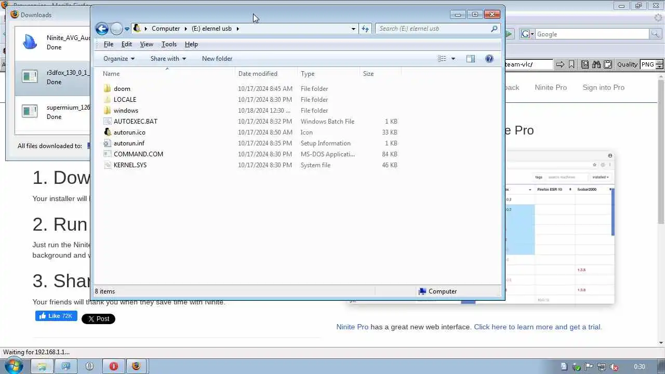Refresh the elernel usb folder view

365,29
